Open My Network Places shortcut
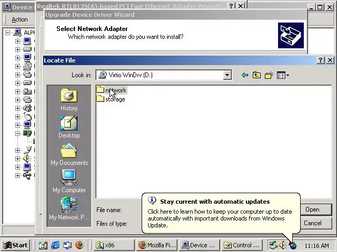This screenshot has width=337, height=252. 69,208
